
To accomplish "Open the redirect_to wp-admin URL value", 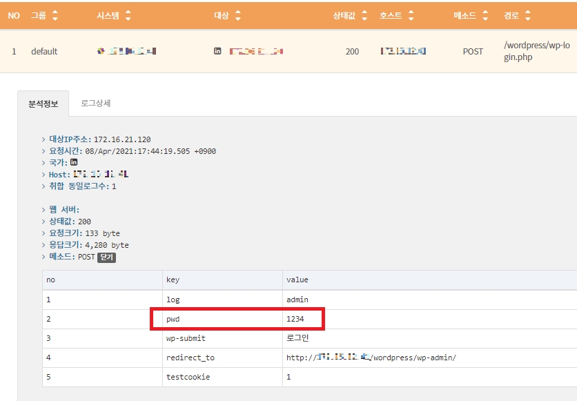I will tap(371, 358).
